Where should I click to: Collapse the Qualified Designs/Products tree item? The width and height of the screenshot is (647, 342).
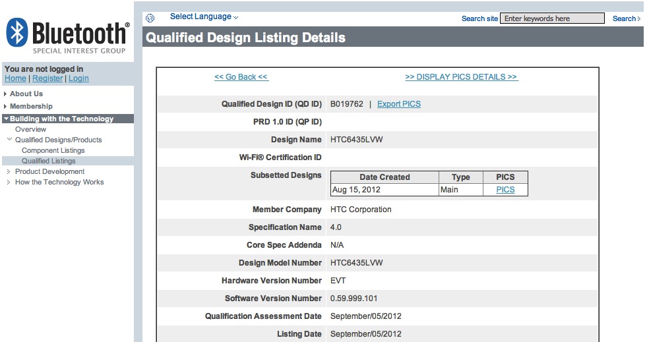(58, 140)
